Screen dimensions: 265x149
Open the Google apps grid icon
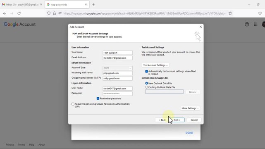tap(255, 24)
